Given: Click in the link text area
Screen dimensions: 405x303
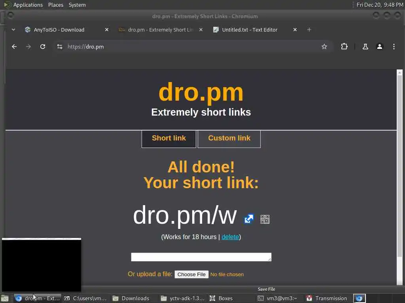Looking at the screenshot, I should 201,257.
